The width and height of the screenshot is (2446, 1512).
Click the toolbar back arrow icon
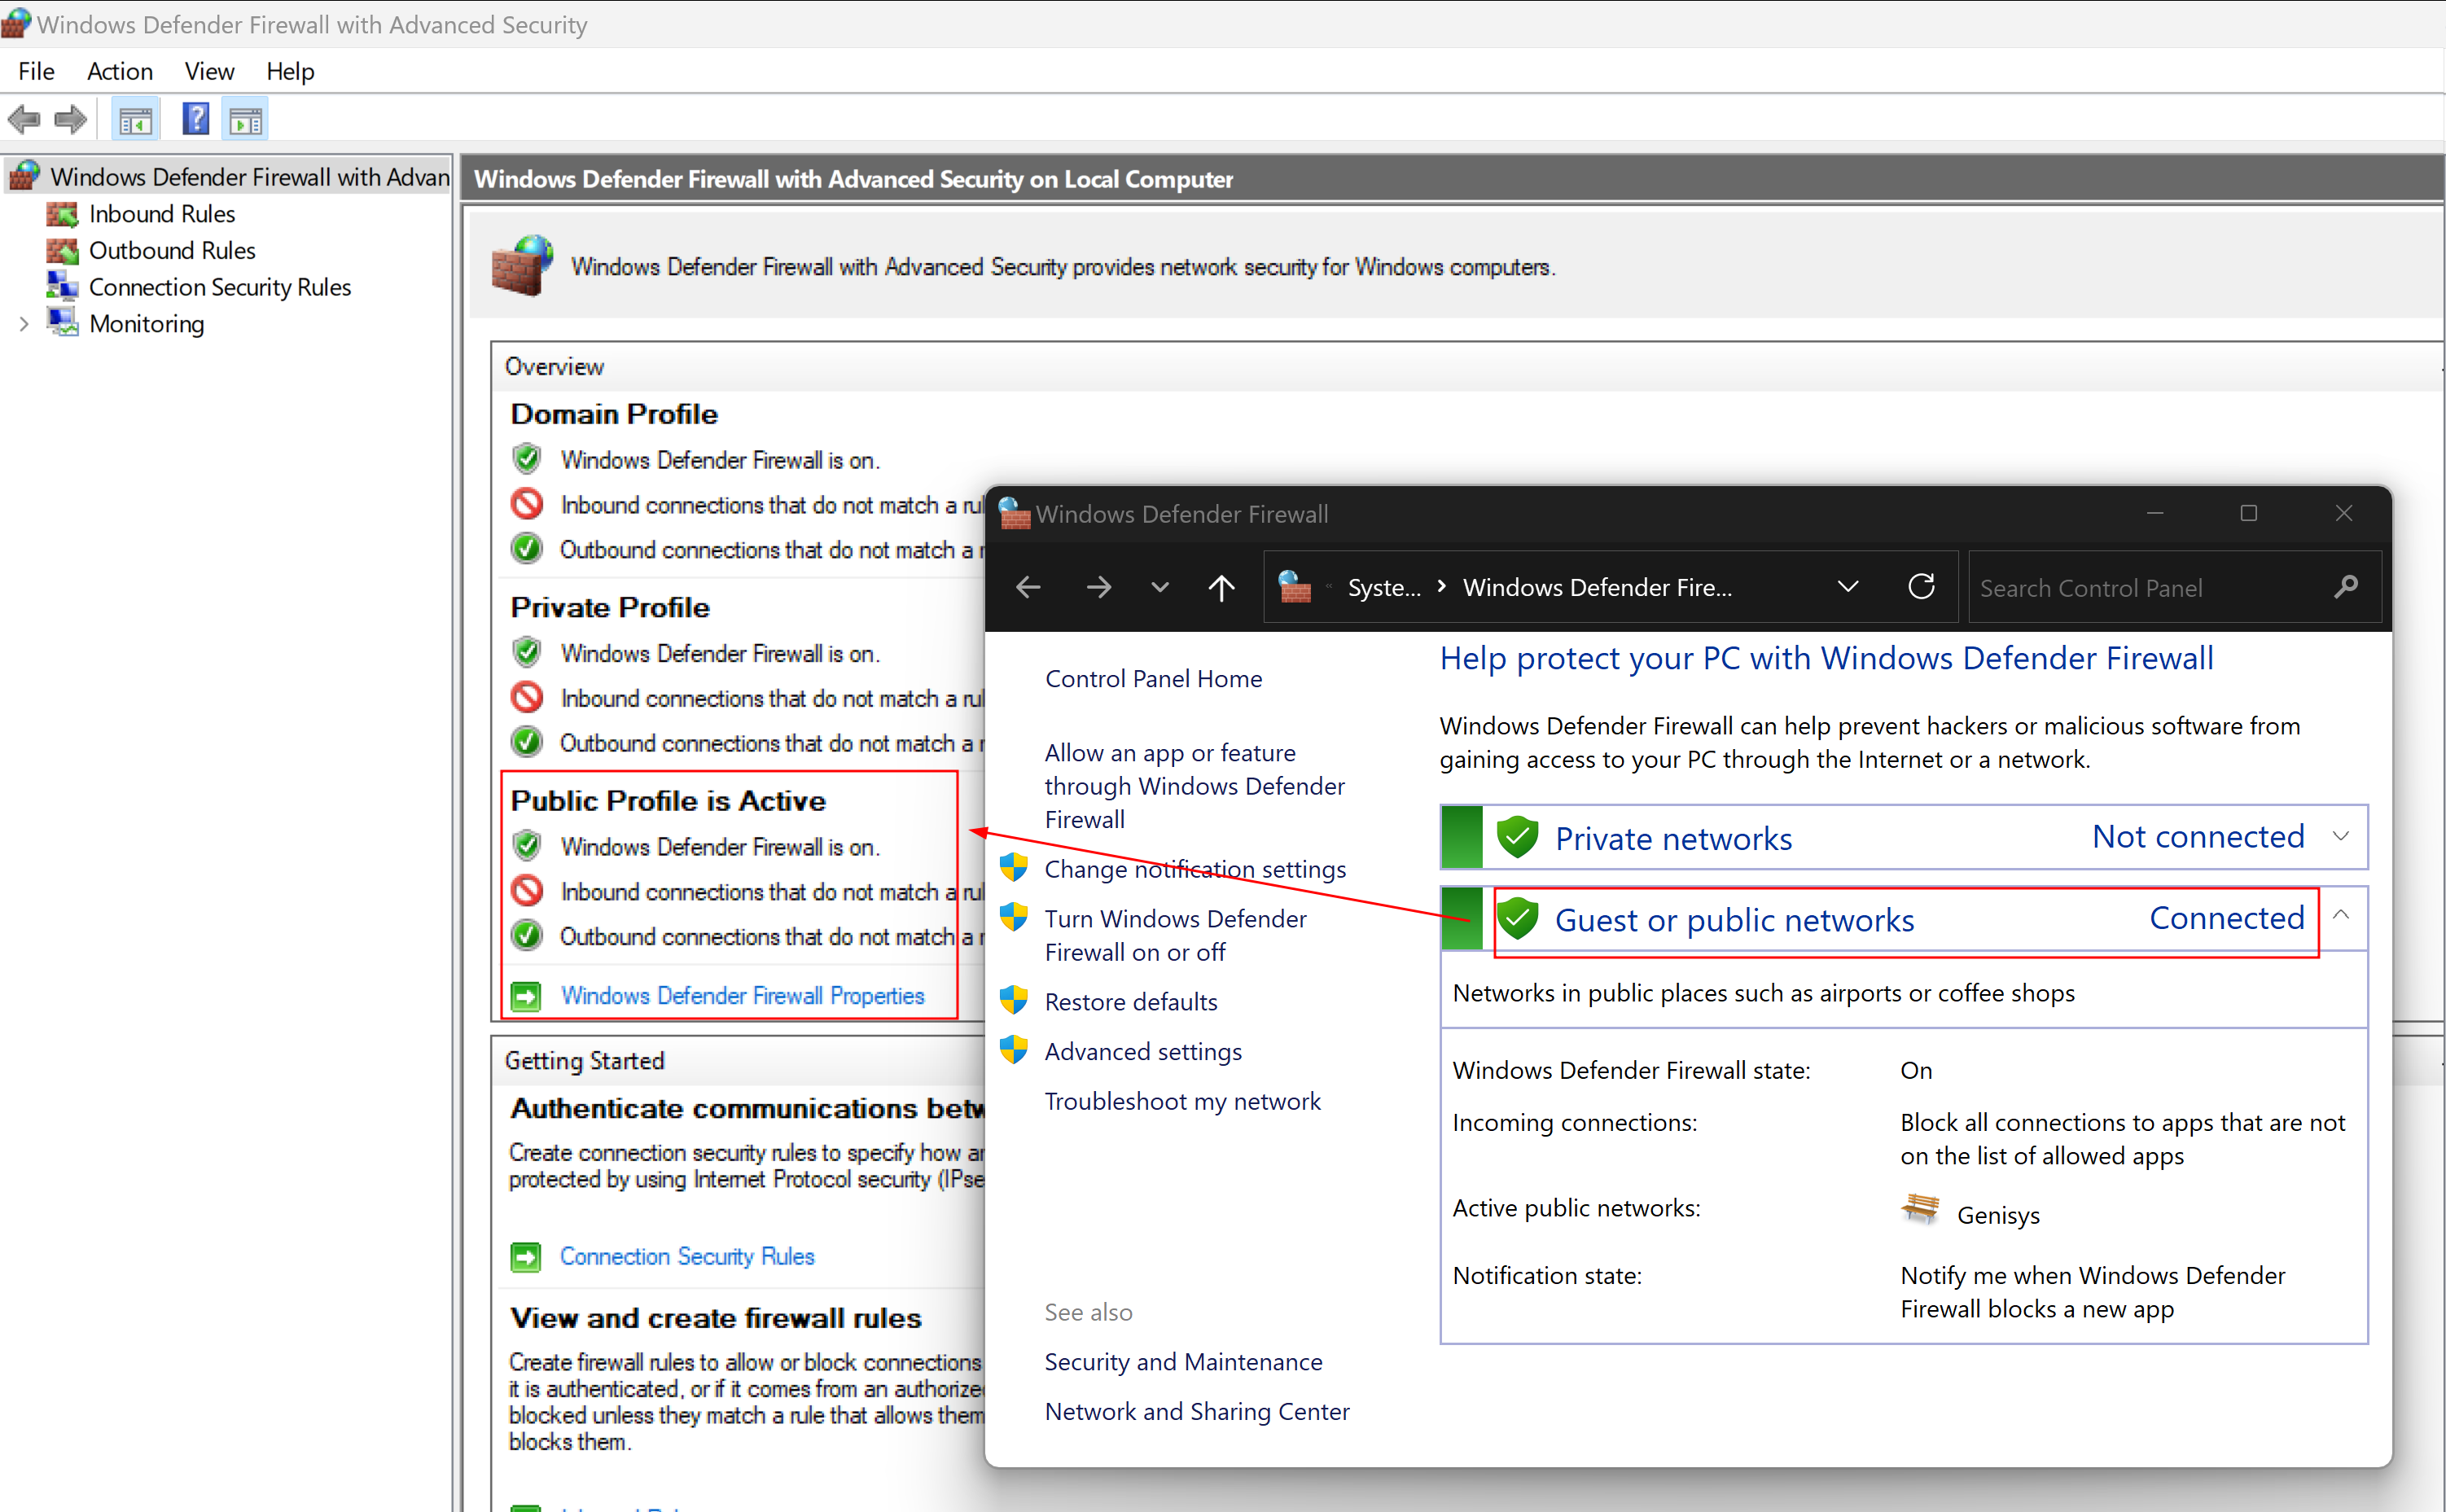[x=24, y=120]
